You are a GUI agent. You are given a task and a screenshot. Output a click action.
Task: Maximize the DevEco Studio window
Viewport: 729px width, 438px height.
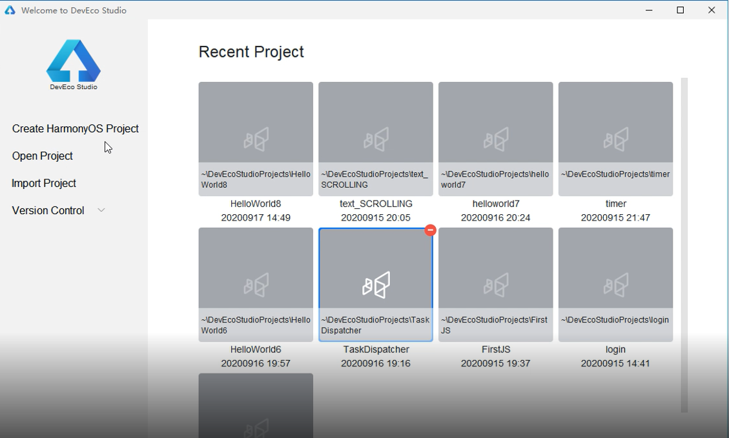(680, 10)
